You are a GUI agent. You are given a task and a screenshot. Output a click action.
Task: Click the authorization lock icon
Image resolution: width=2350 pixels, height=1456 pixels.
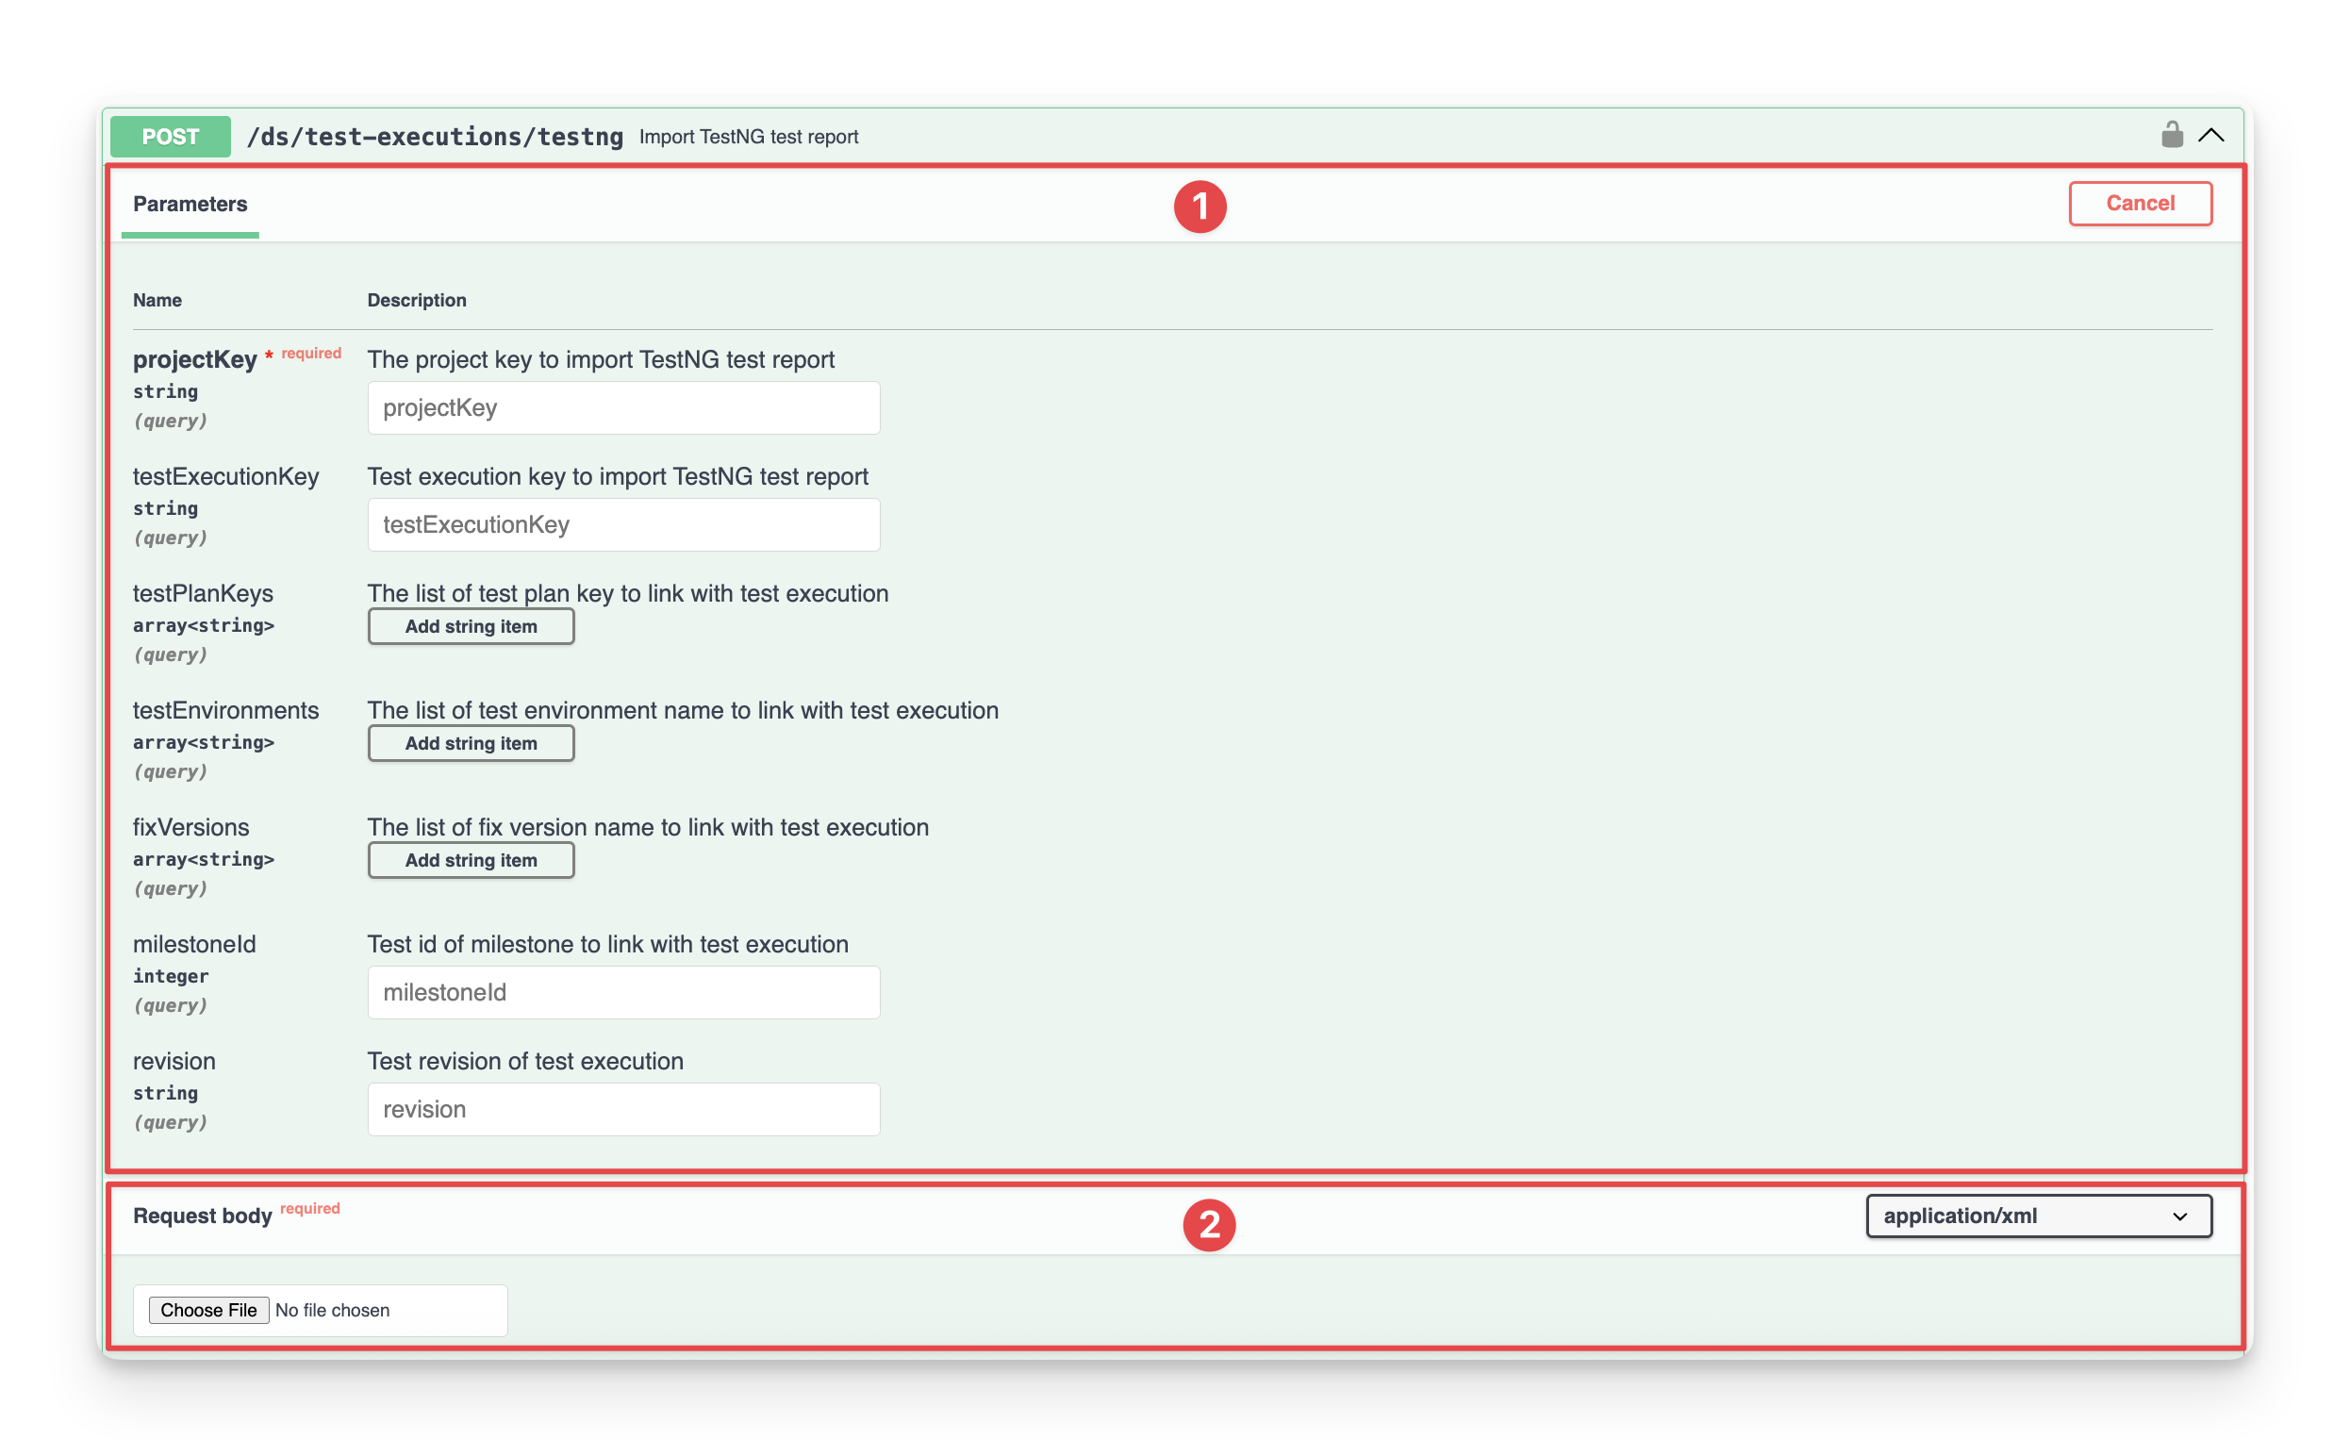click(2171, 135)
